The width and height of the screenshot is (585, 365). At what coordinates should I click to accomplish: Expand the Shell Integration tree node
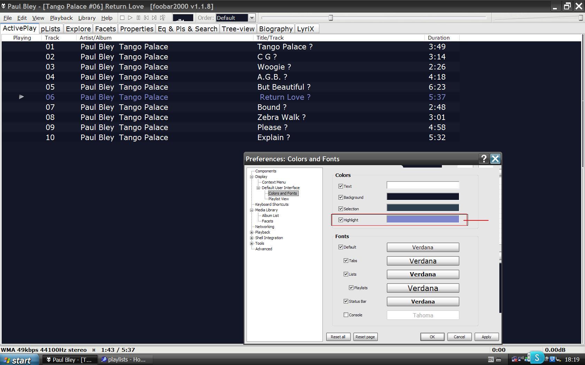pos(252,238)
